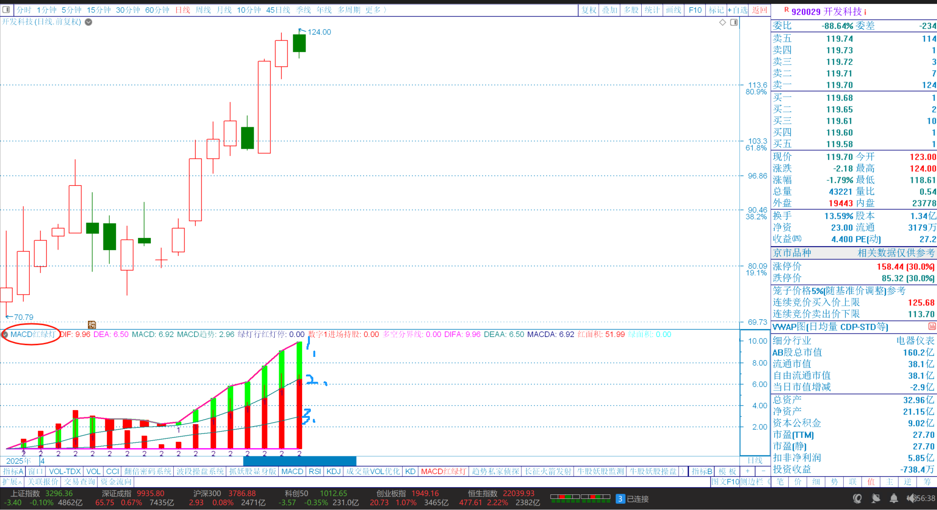Select the 联 related sidebar tab
Image resolution: width=937 pixels, height=510 pixels.
[x=853, y=482]
